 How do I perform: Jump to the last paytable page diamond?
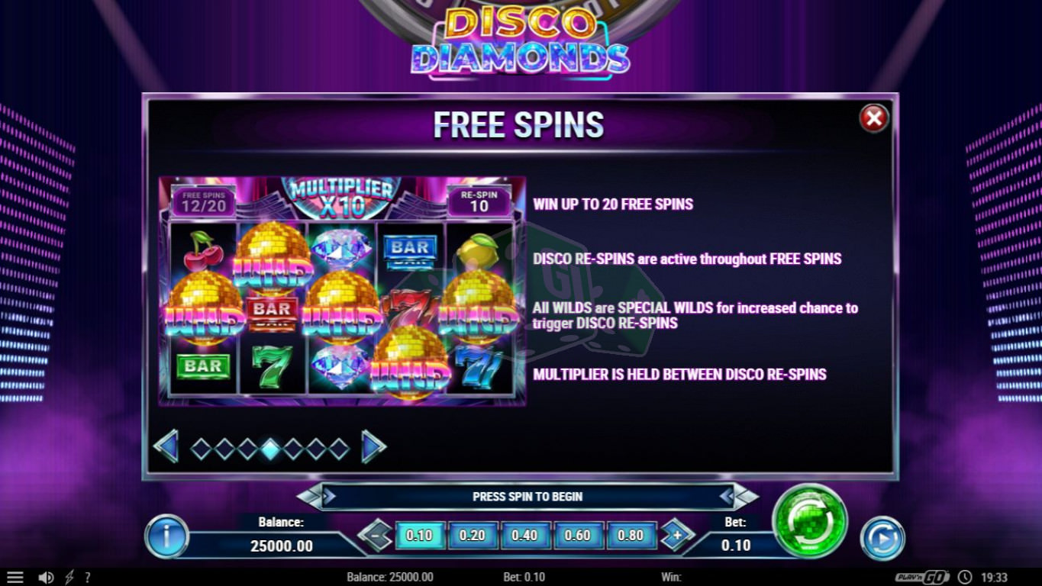pos(339,449)
